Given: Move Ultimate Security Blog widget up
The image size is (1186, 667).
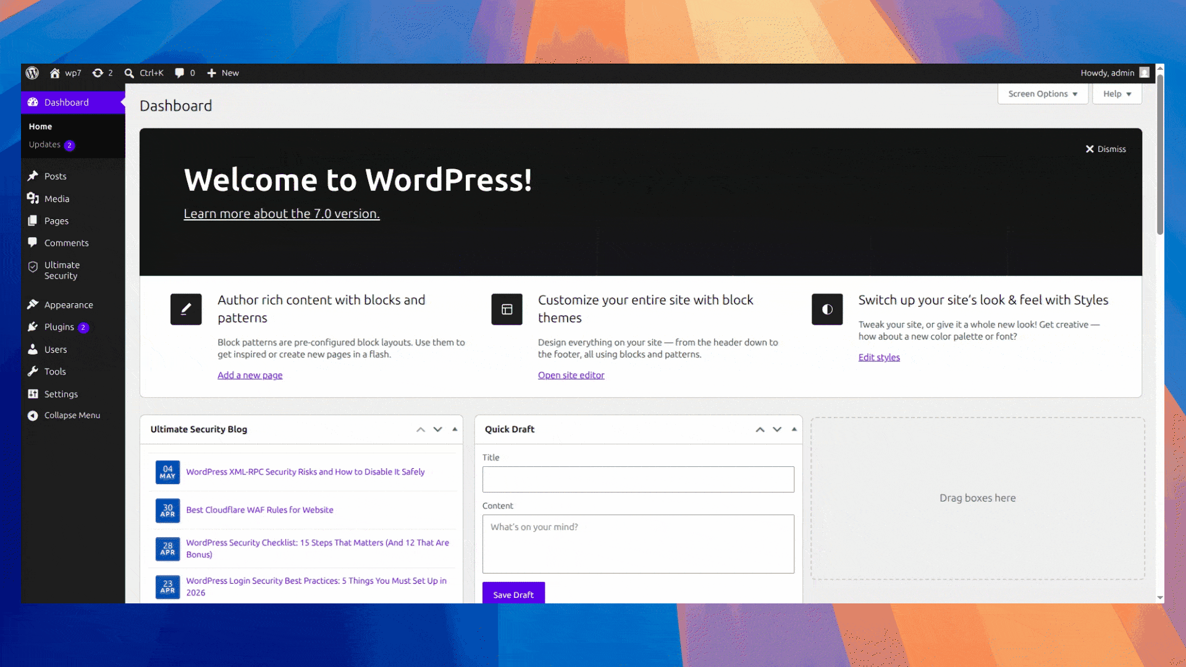Looking at the screenshot, I should [x=421, y=430].
